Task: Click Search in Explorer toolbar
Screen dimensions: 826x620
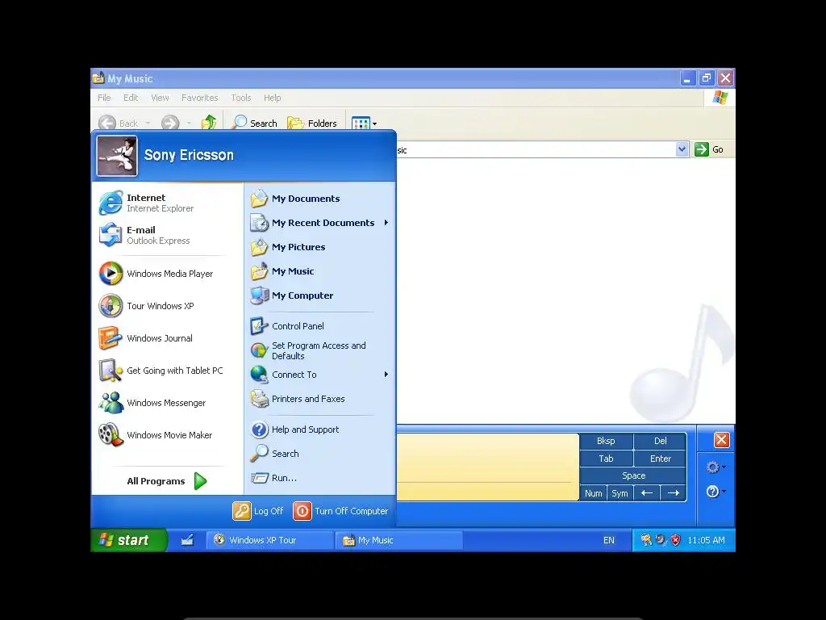Action: [x=254, y=123]
